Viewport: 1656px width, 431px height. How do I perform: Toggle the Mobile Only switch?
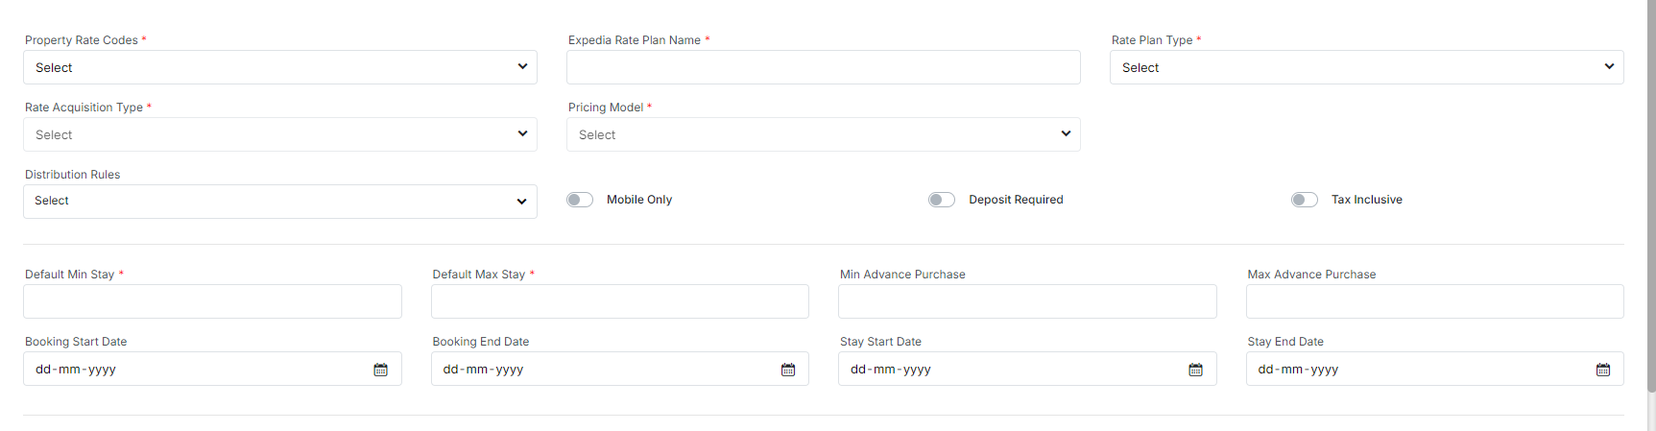click(x=580, y=200)
